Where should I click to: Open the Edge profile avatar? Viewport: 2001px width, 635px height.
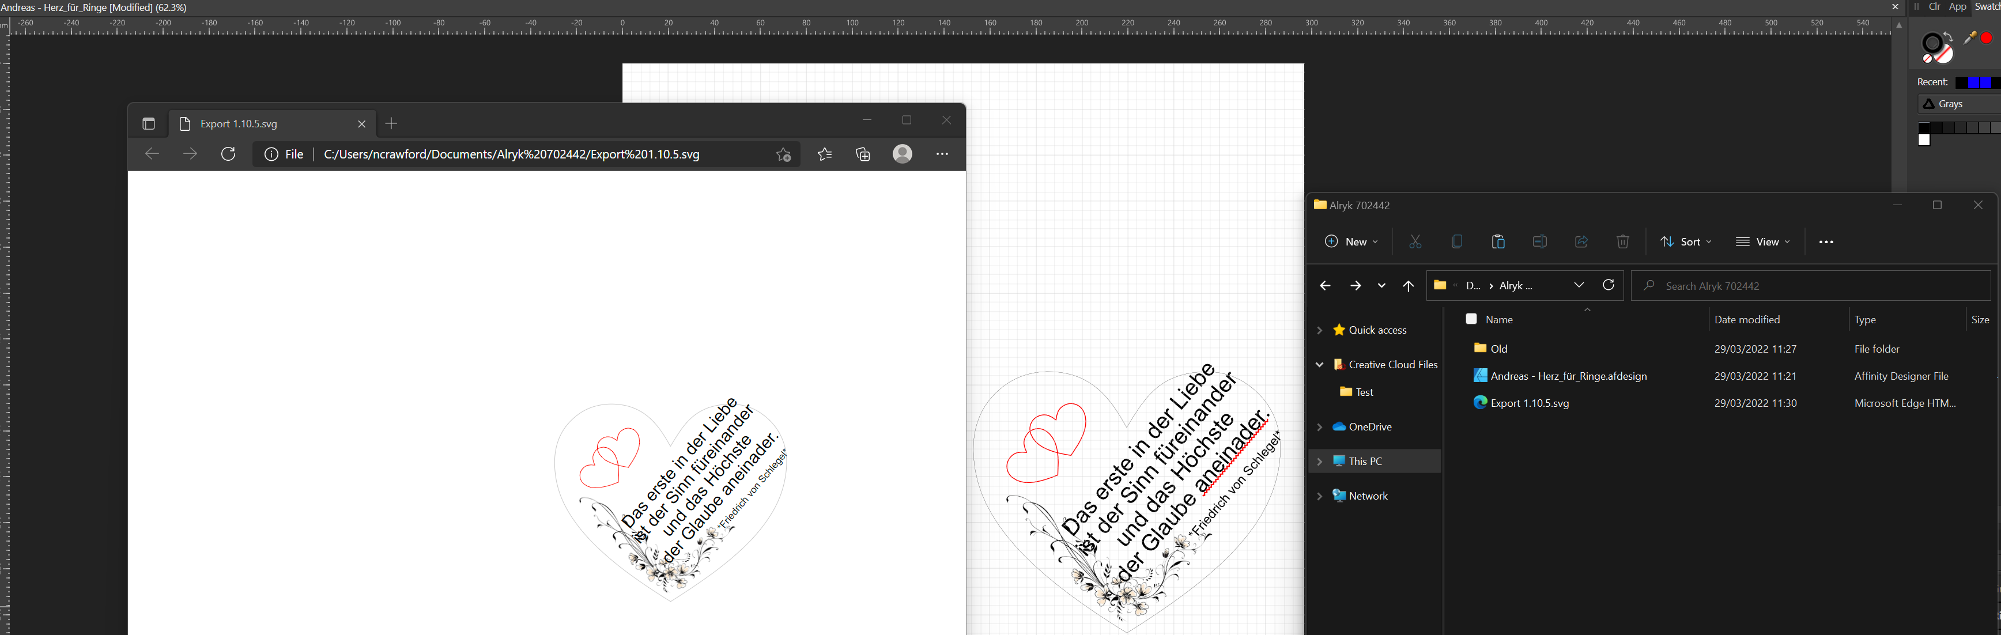click(903, 154)
